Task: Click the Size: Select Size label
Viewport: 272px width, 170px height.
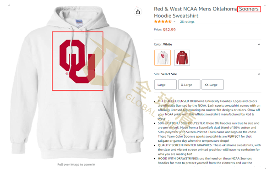Action: click(165, 74)
